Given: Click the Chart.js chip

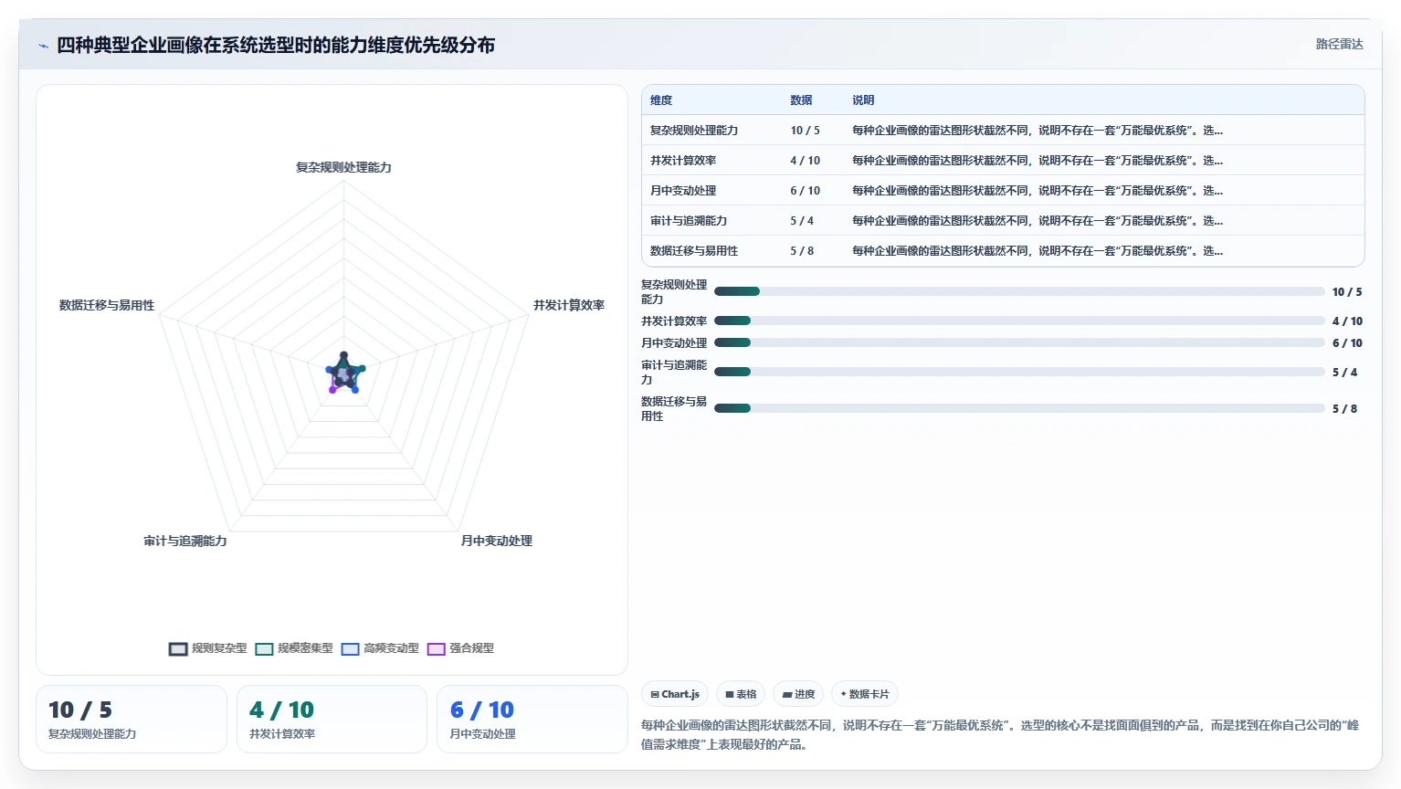Looking at the screenshot, I should 675,694.
